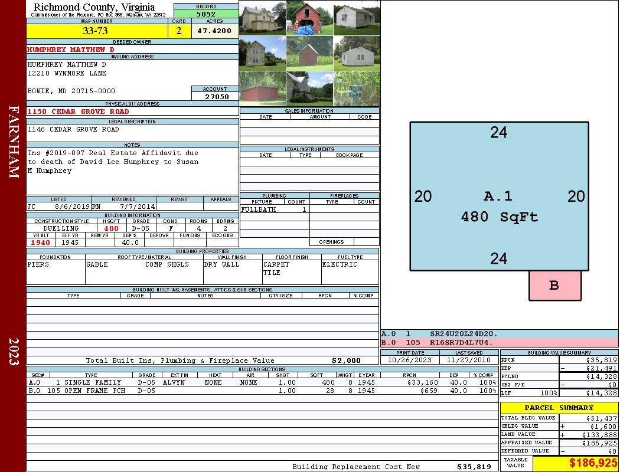Click the pink section B sketch box
Viewport: 620px width, 472px height.
click(x=555, y=286)
